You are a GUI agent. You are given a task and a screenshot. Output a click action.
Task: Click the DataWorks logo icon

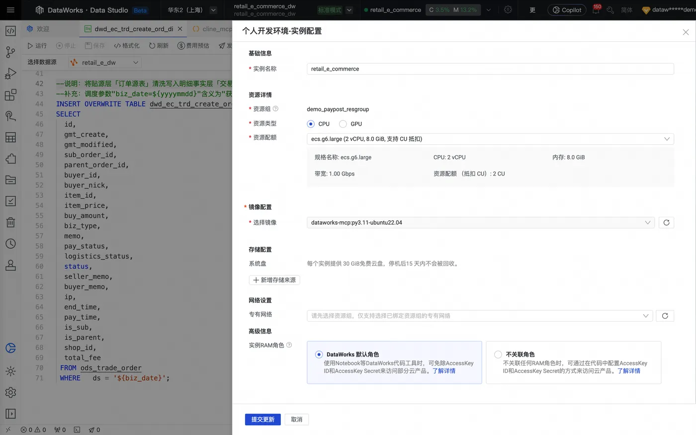[x=40, y=10]
